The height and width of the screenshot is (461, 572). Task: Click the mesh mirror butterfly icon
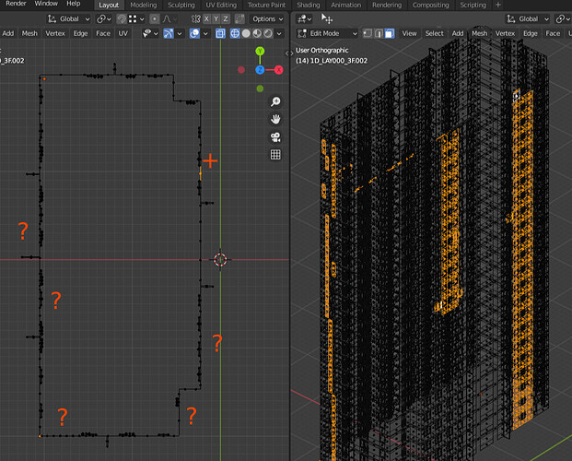coord(196,19)
